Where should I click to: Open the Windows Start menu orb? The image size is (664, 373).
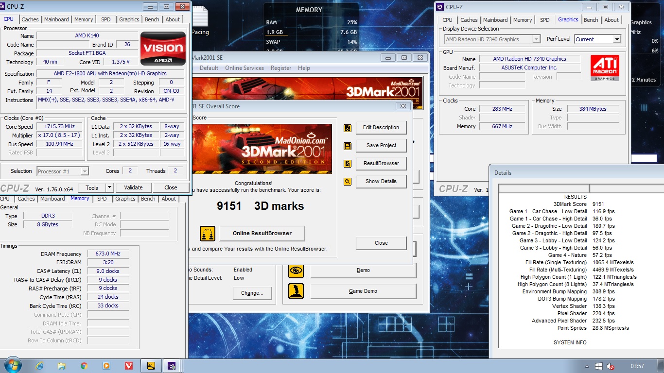tap(12, 366)
